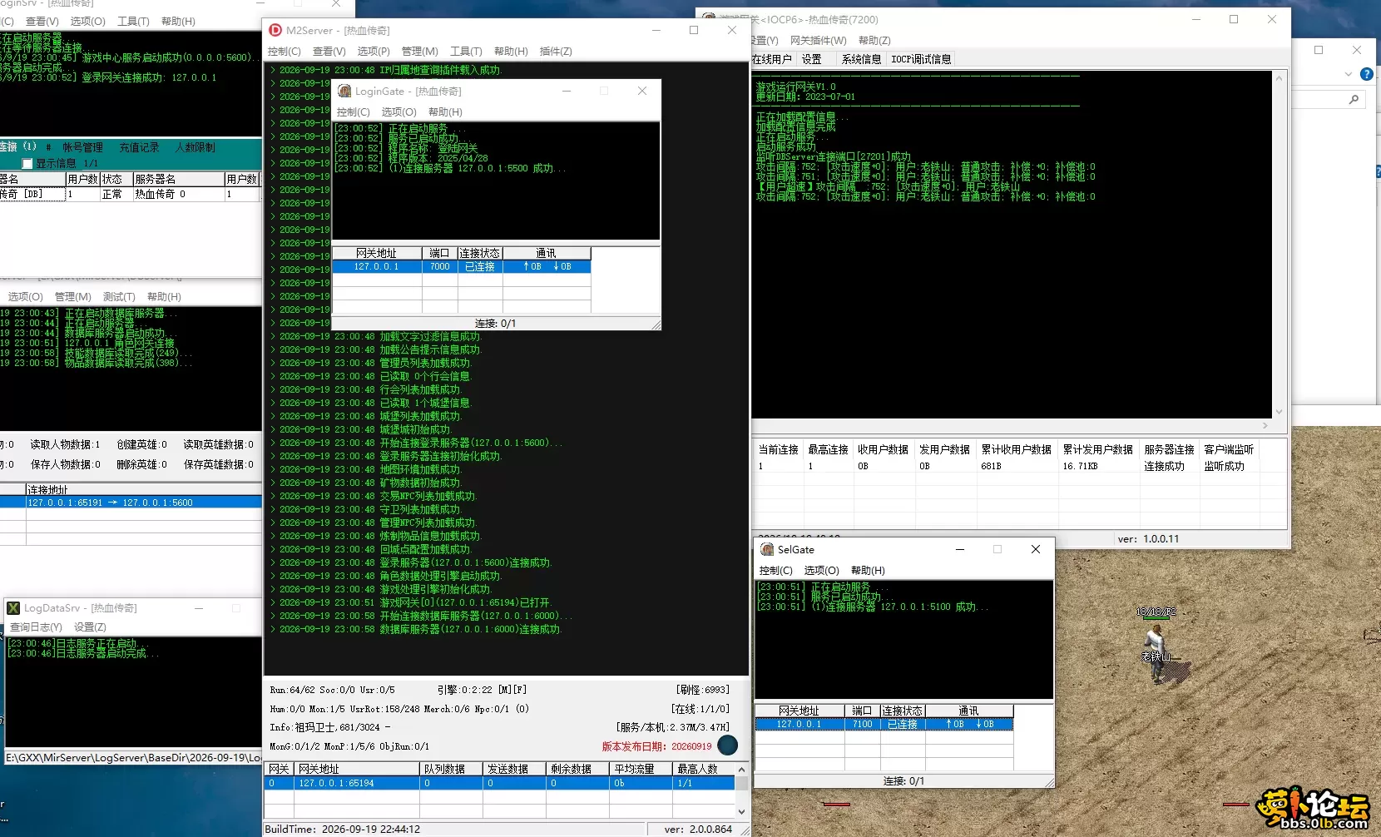1381x837 pixels.
Task: Open 管理(M) menu in M2Server
Action: tap(419, 52)
